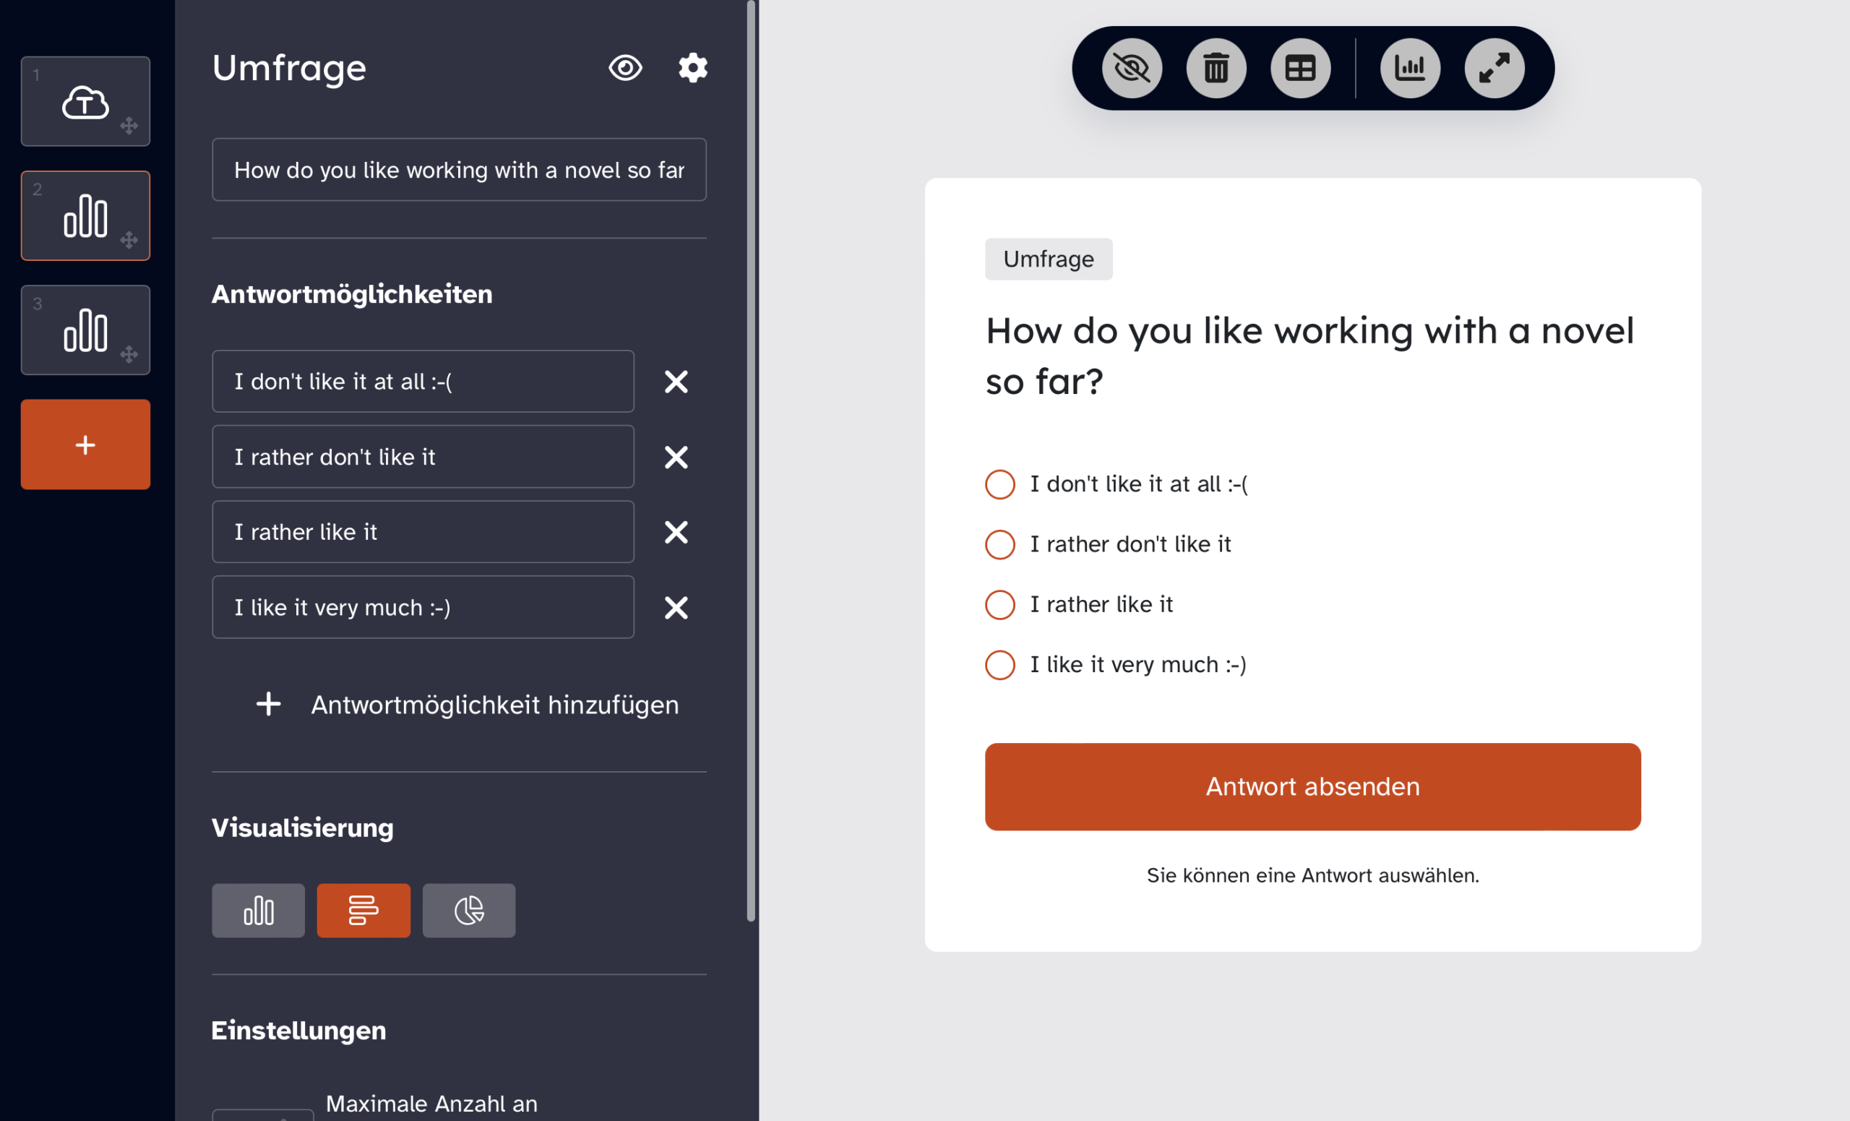This screenshot has height=1121, width=1850.
Task: Add a new slide with the plus button
Action: coord(85,444)
